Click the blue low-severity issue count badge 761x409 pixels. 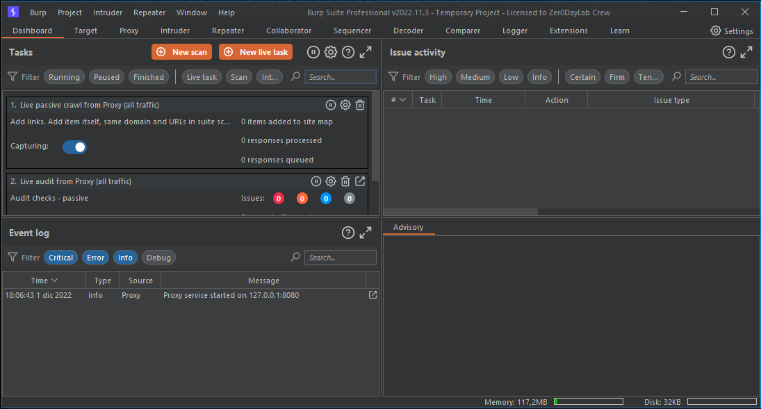[x=326, y=199]
